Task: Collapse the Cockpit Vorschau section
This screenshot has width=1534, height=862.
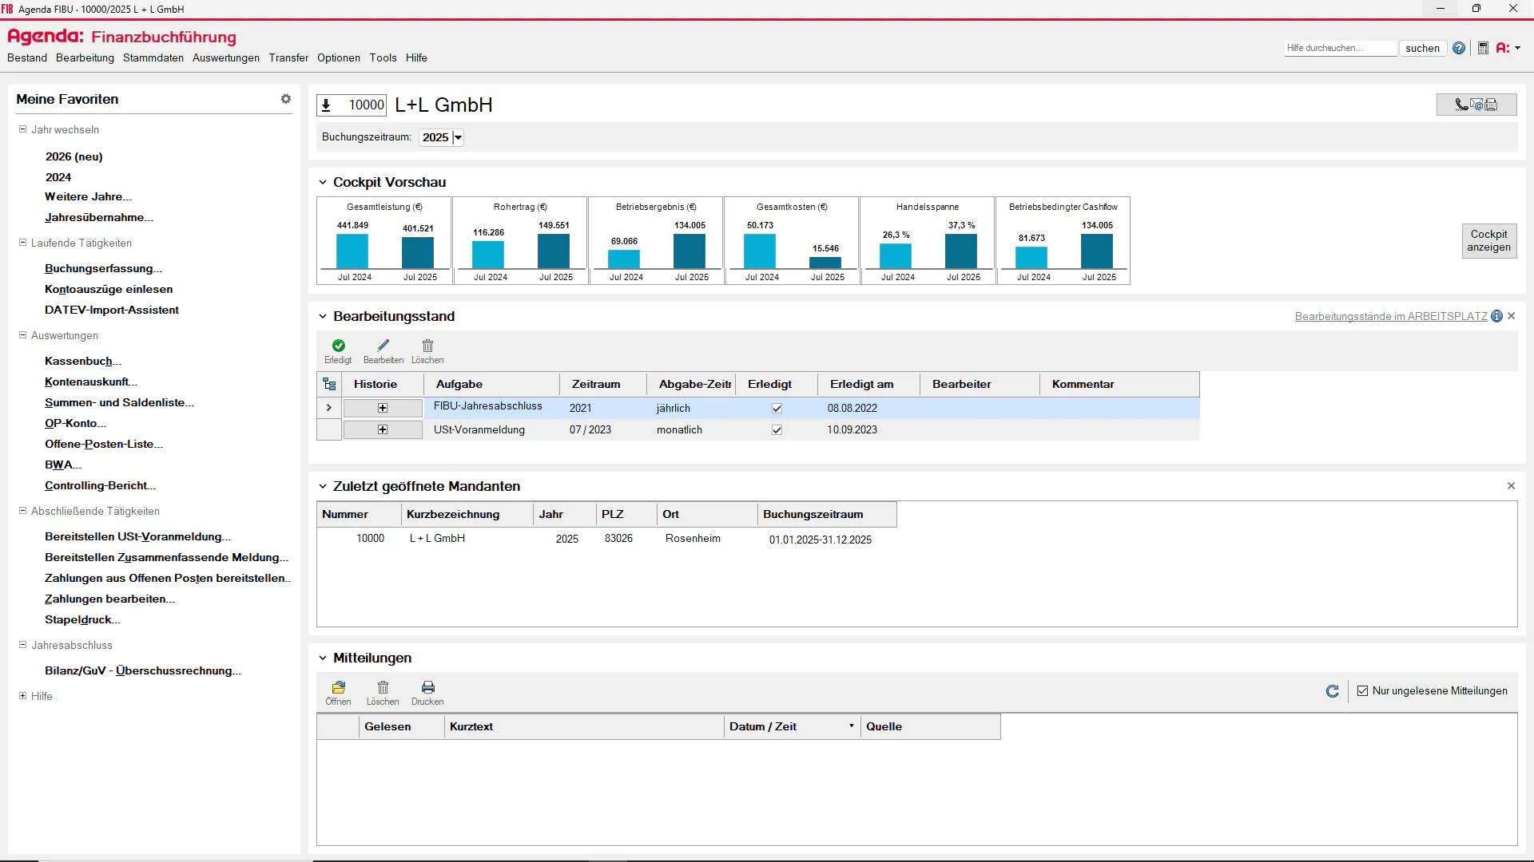Action: [x=323, y=183]
